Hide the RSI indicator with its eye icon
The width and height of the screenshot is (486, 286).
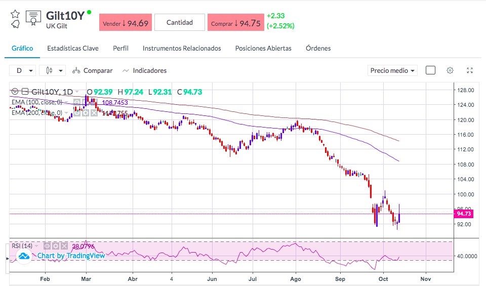tap(47, 246)
